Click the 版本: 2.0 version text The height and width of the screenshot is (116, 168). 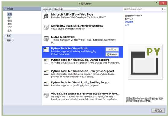pyautogui.click(x=129, y=19)
